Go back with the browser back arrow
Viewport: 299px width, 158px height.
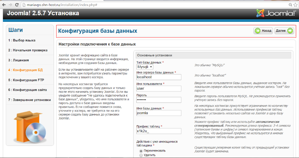tap(4, 5)
